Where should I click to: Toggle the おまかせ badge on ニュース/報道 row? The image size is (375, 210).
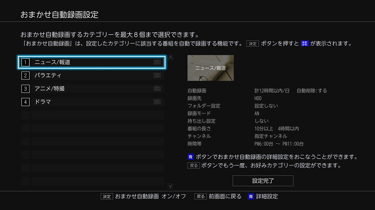[157, 62]
